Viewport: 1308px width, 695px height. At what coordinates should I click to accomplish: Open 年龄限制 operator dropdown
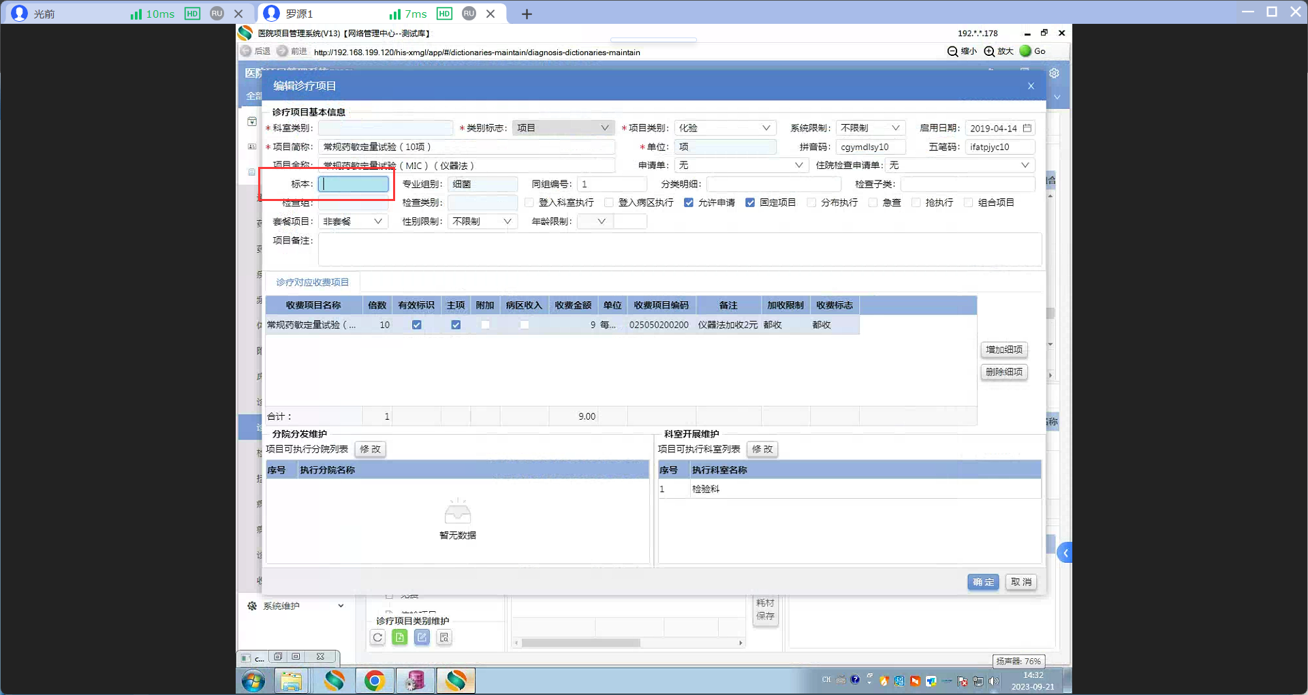point(595,221)
